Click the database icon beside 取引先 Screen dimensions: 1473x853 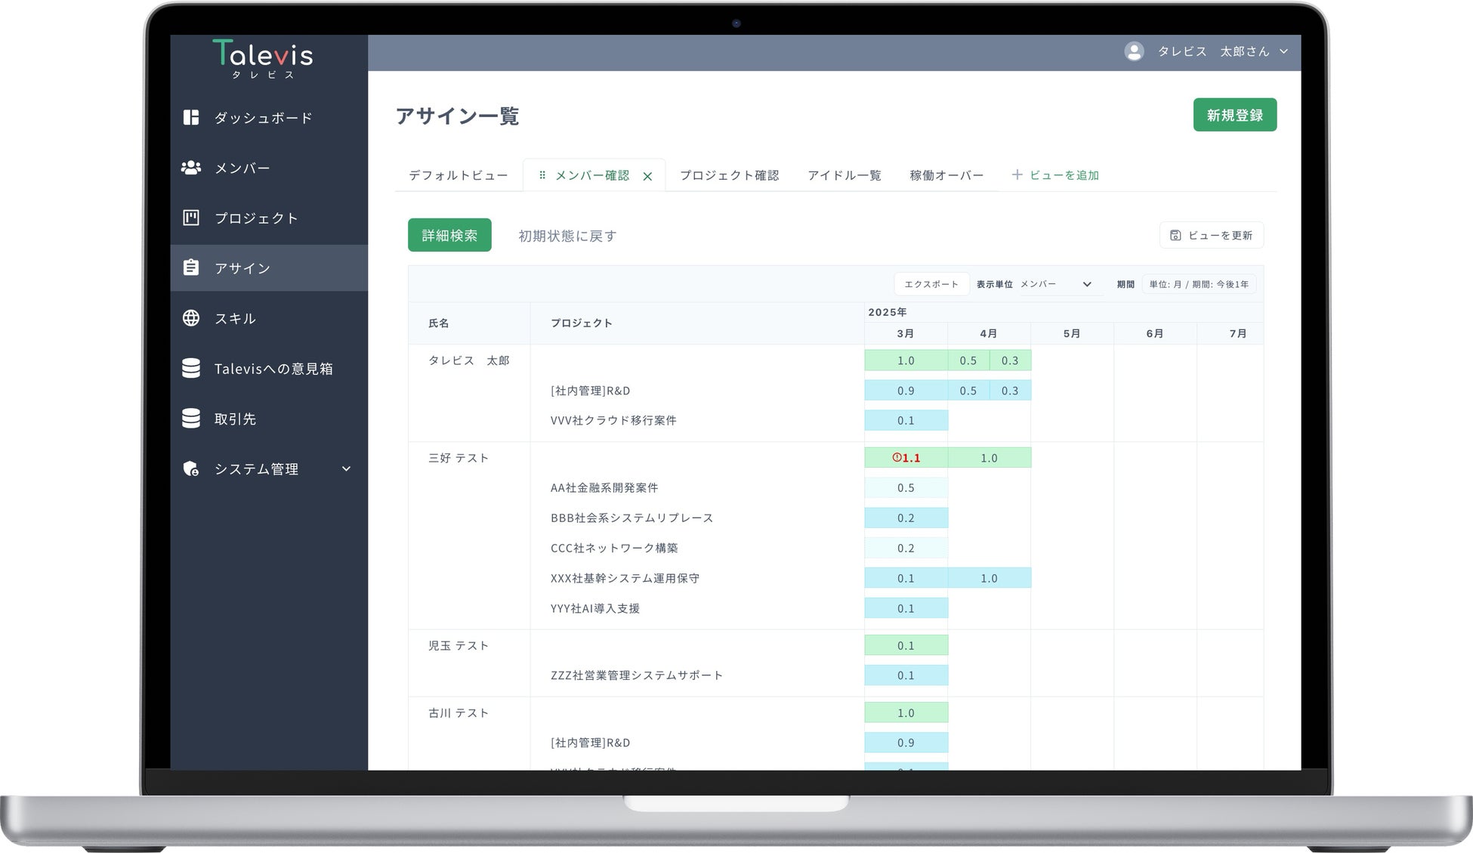pos(191,419)
